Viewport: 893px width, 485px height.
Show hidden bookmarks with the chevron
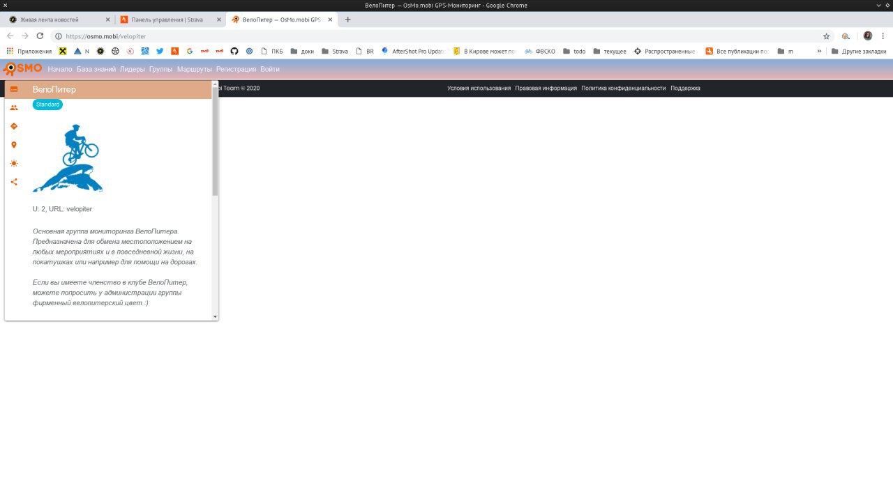(820, 51)
